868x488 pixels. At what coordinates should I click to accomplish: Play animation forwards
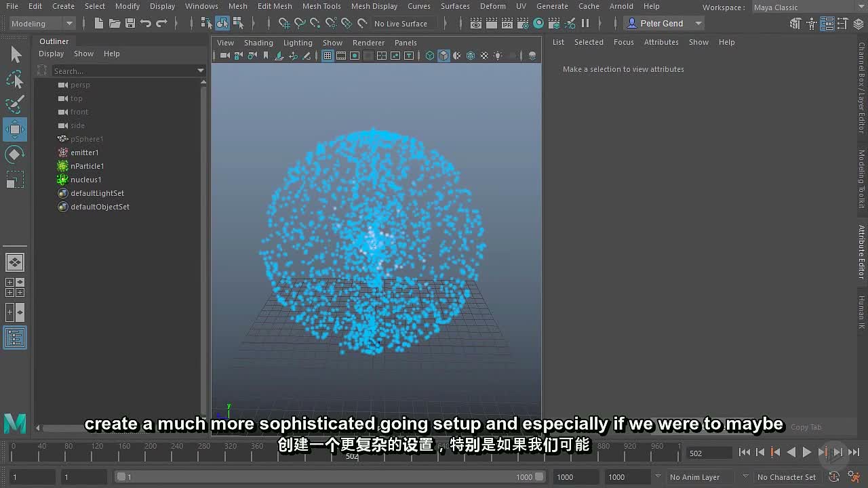click(x=807, y=452)
